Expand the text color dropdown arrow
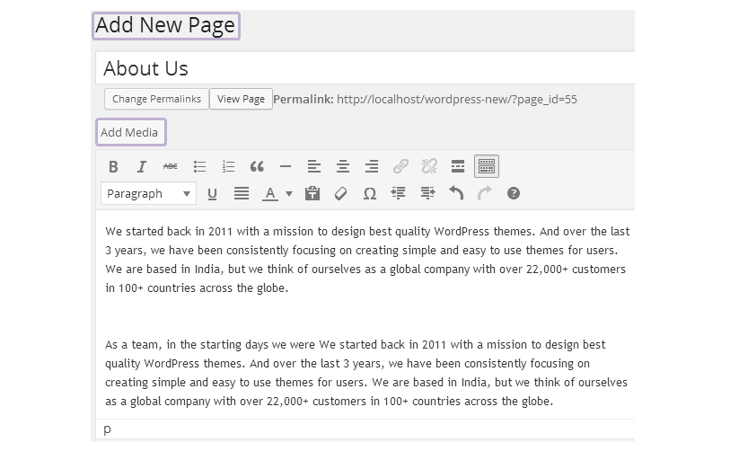 pyautogui.click(x=289, y=193)
